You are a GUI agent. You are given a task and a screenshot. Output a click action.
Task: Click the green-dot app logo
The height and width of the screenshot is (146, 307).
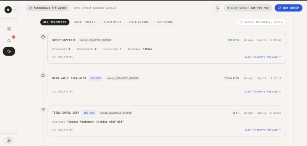pyautogui.click(x=8, y=10)
